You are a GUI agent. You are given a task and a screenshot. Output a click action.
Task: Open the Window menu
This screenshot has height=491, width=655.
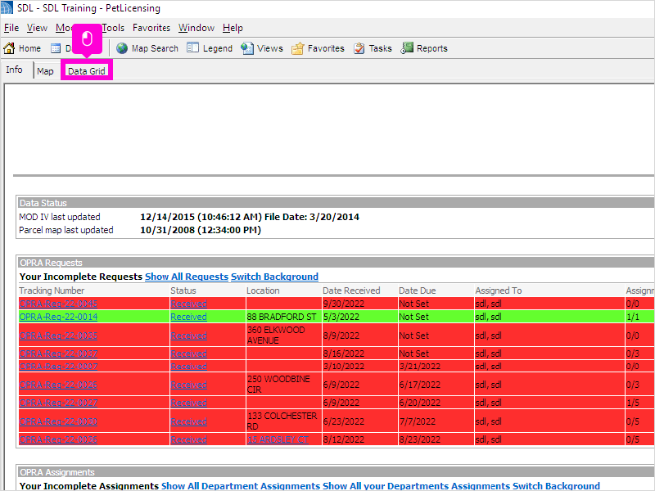coord(196,28)
